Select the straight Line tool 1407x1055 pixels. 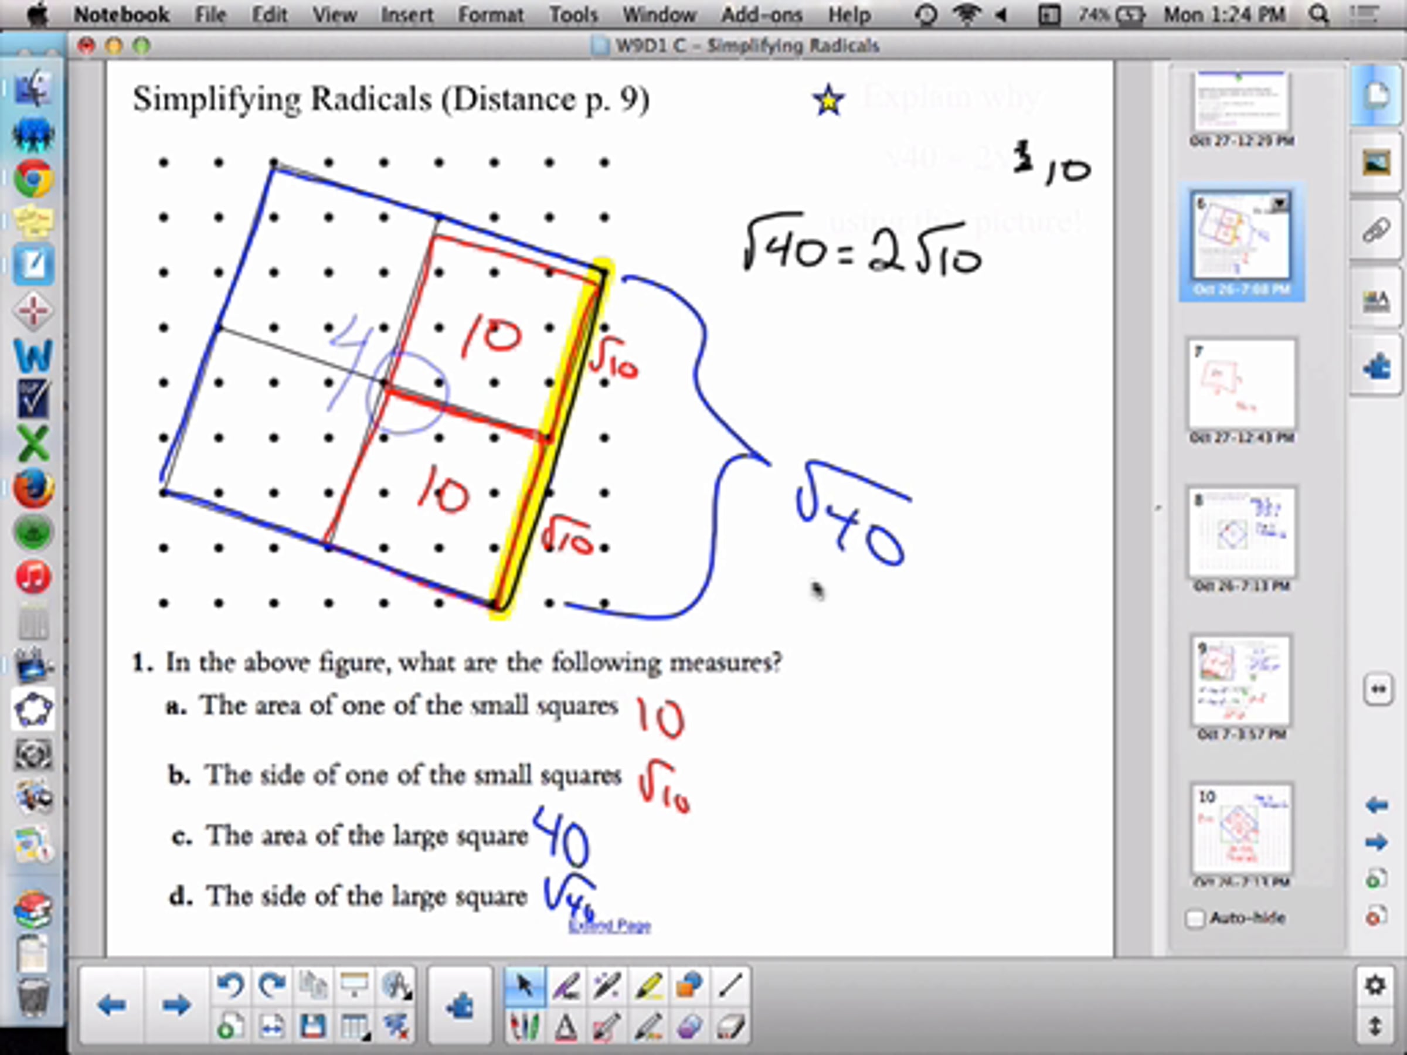point(729,986)
